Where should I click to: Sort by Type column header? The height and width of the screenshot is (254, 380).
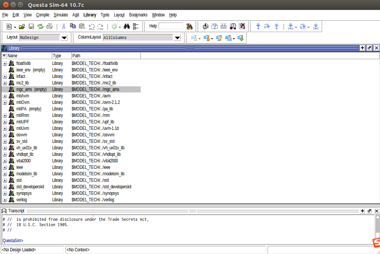click(x=62, y=56)
